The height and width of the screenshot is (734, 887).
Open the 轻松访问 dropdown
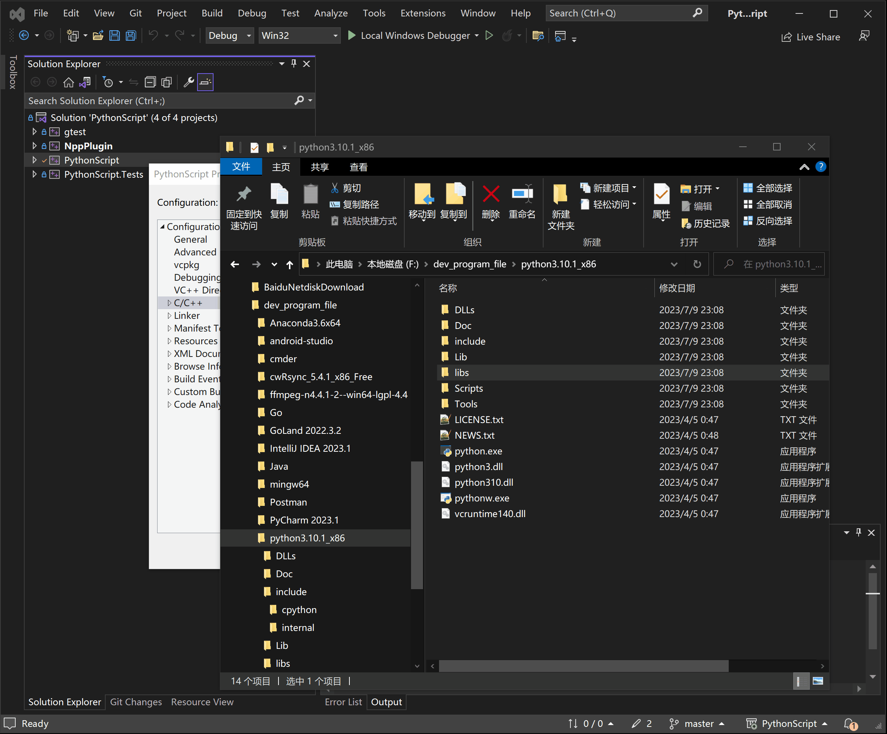[x=609, y=204]
